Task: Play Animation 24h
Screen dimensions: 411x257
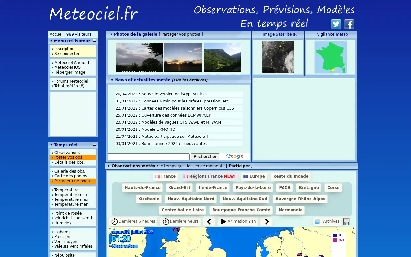Action: (x=238, y=221)
